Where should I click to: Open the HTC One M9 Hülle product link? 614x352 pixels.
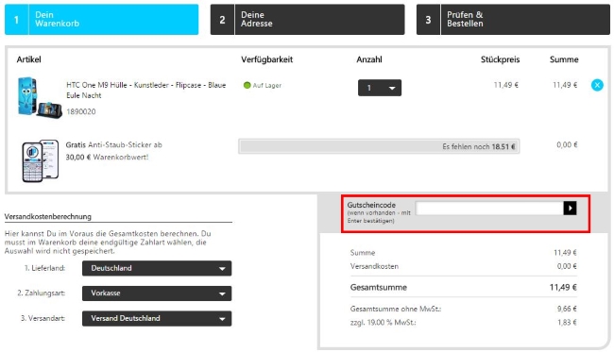(x=145, y=90)
